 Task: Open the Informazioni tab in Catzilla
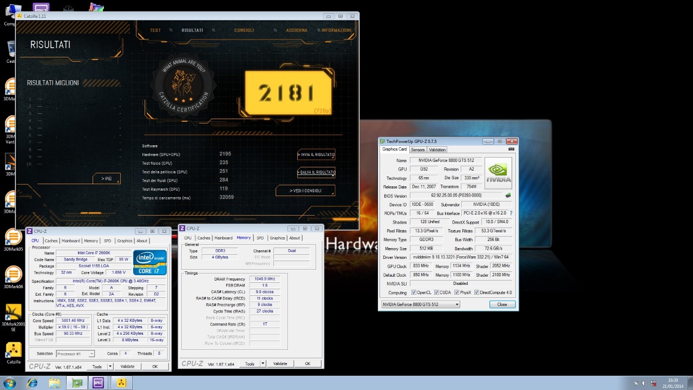(x=336, y=30)
